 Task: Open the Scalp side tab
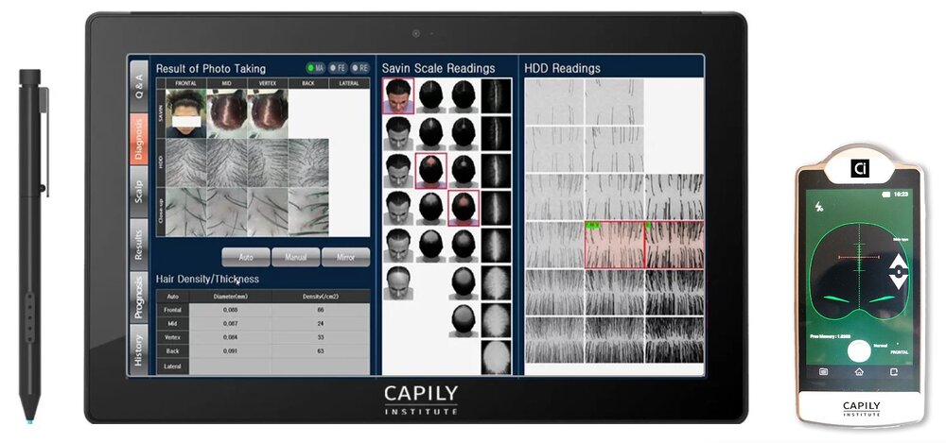point(139,191)
